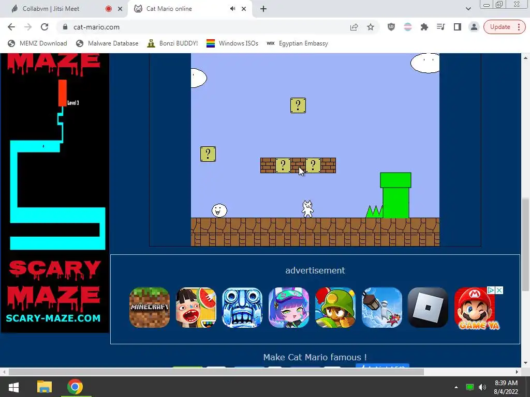View site information via the lock icon
Viewport: 530px width, 397px height.
(x=65, y=27)
